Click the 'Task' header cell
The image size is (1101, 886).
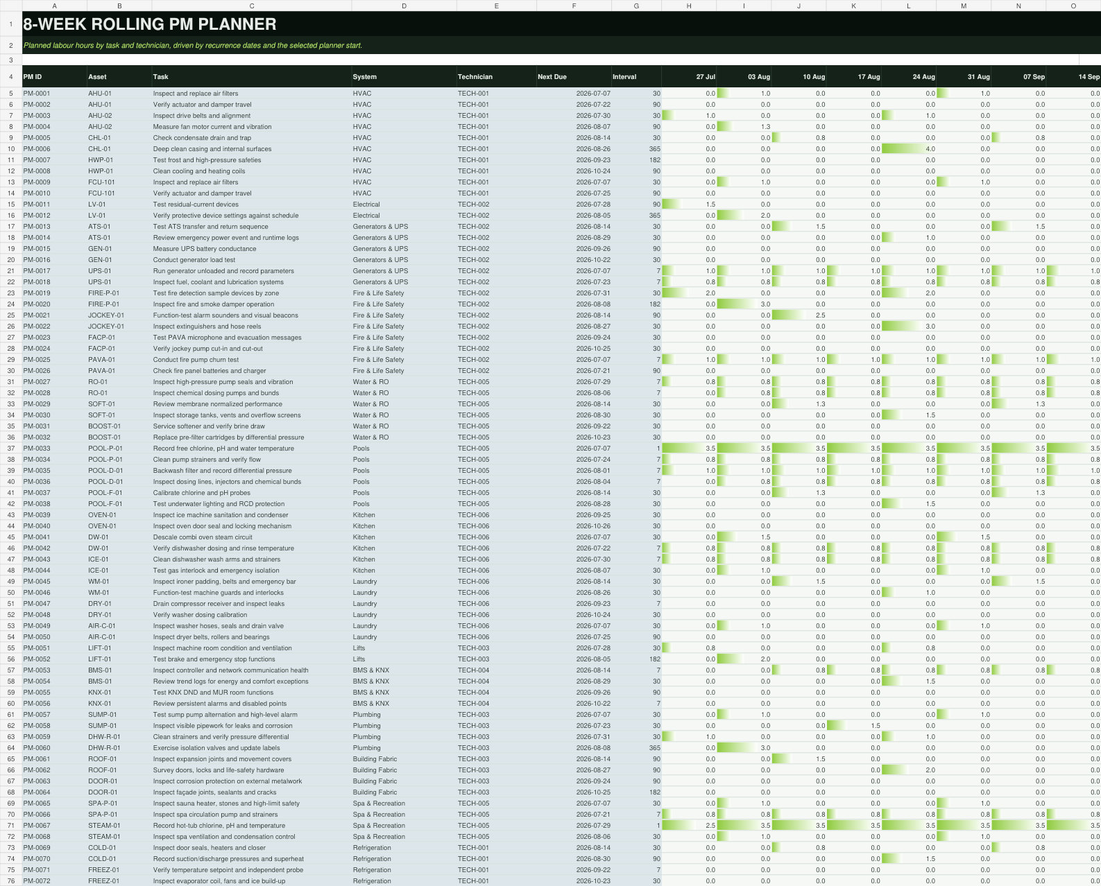coord(252,77)
